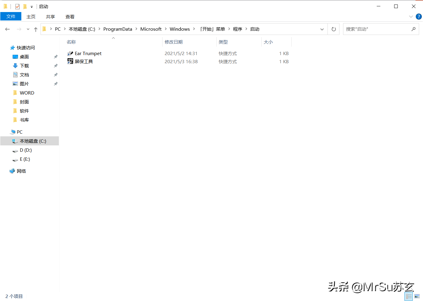423x301 pixels.
Task: Open drive D (D:) in sidebar
Action: [26, 150]
